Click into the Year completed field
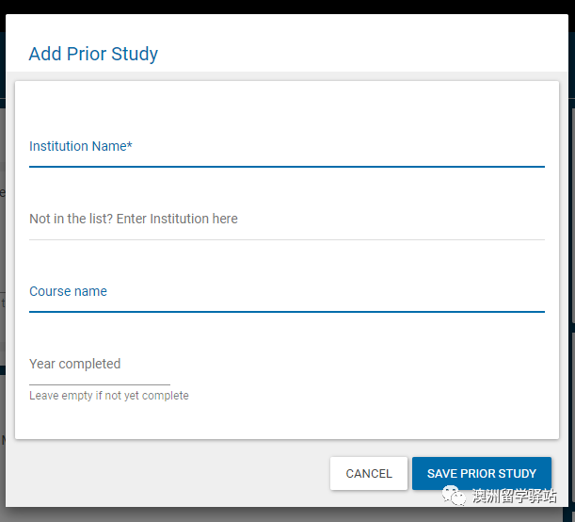This screenshot has width=575, height=522. coord(99,365)
